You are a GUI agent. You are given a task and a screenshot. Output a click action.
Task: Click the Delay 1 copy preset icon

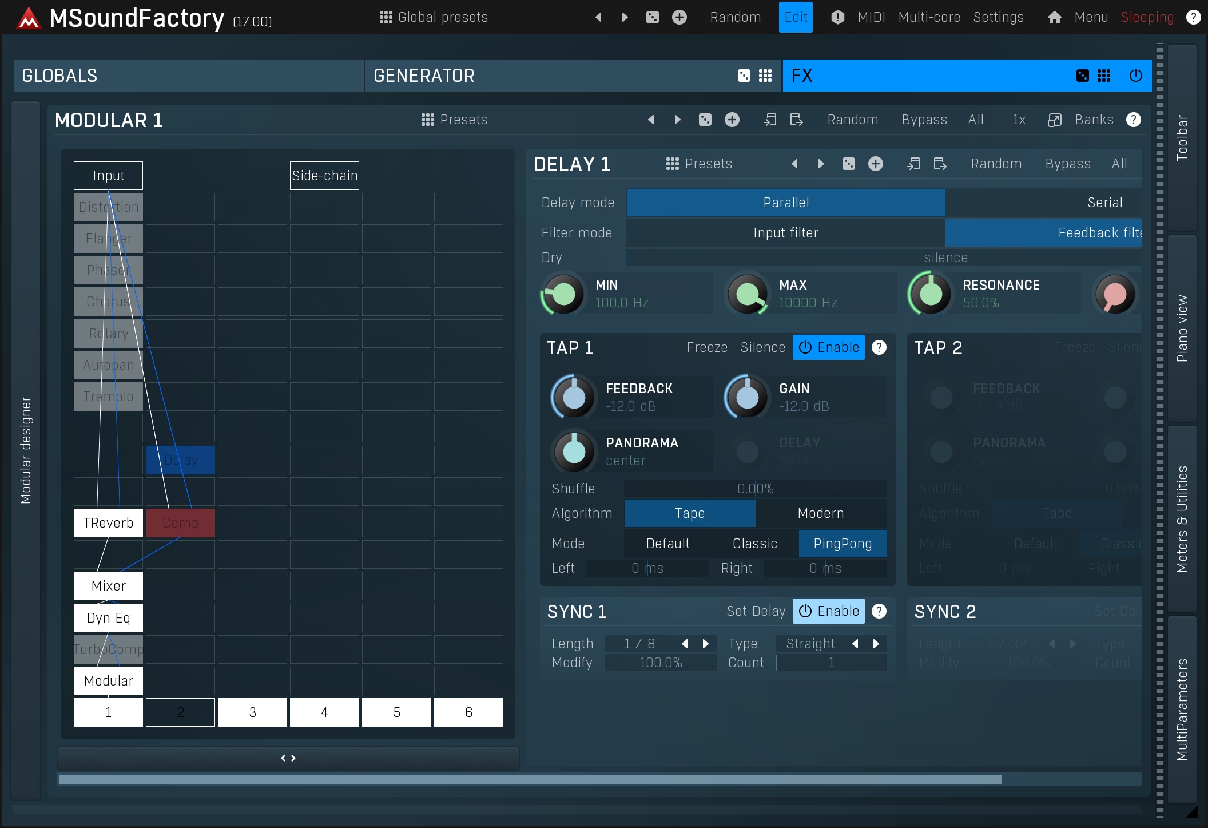(913, 164)
